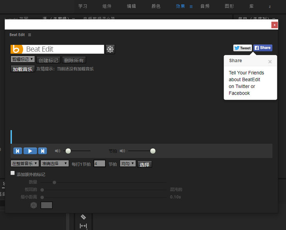Enable the 添加额外的标记 checkbox
This screenshot has height=230, width=286.
pos(13,173)
